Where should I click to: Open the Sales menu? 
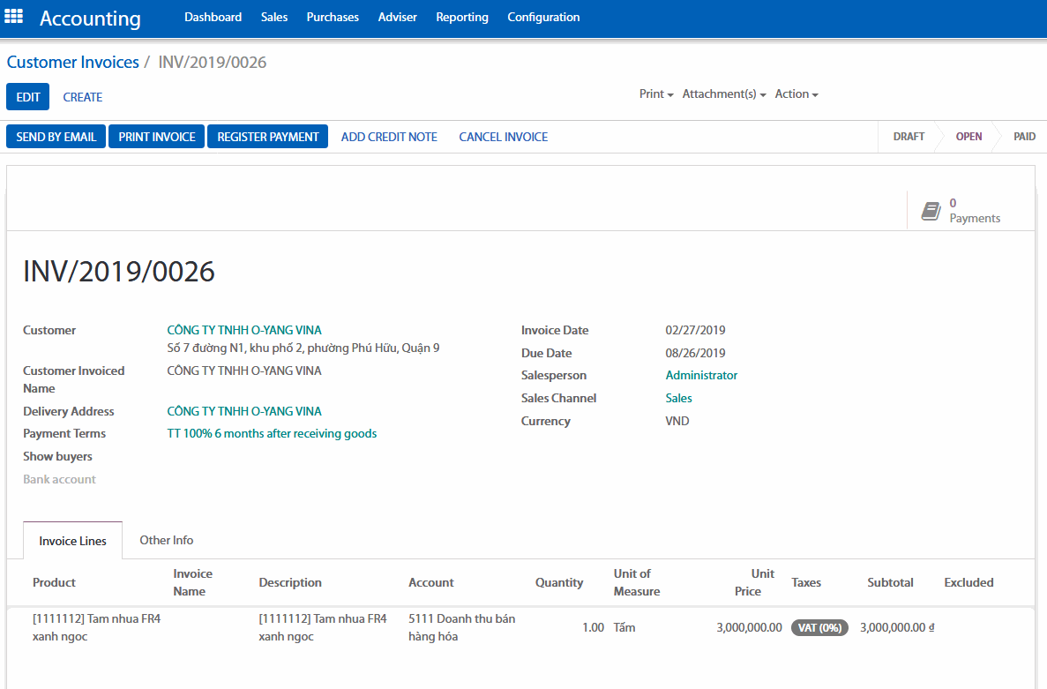(274, 18)
